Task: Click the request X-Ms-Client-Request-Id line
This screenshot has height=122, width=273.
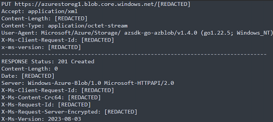Action: [58, 40]
